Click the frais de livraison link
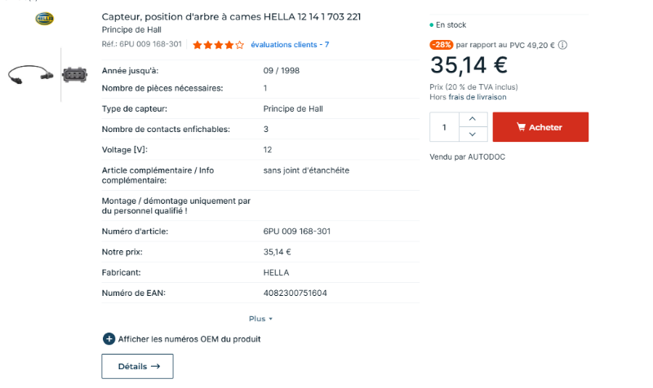653x388 pixels. 478,97
